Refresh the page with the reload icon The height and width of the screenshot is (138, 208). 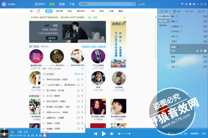pos(38,11)
